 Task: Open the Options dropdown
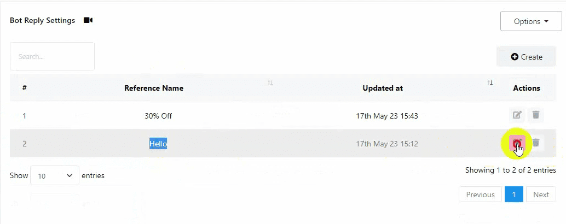530,21
